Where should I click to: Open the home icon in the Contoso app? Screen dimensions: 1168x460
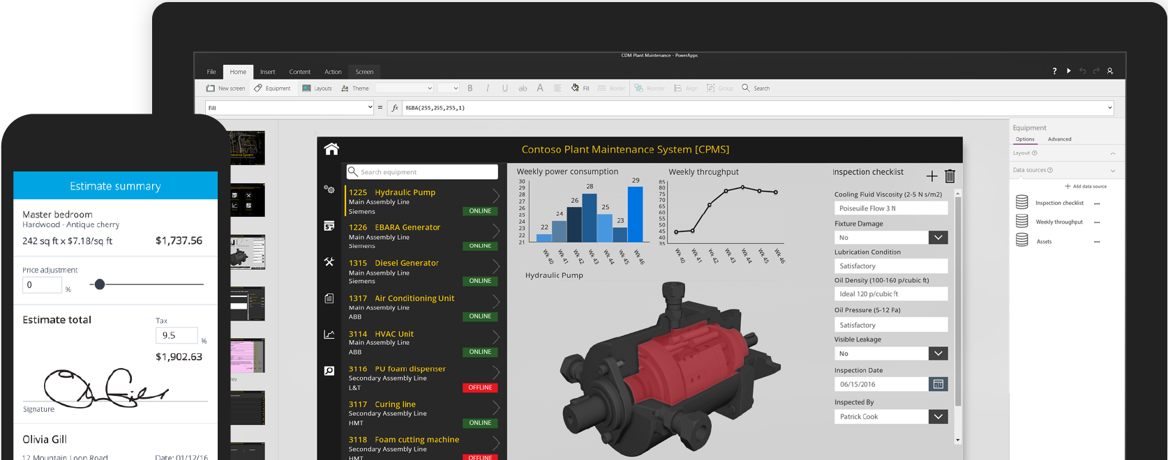click(x=331, y=148)
